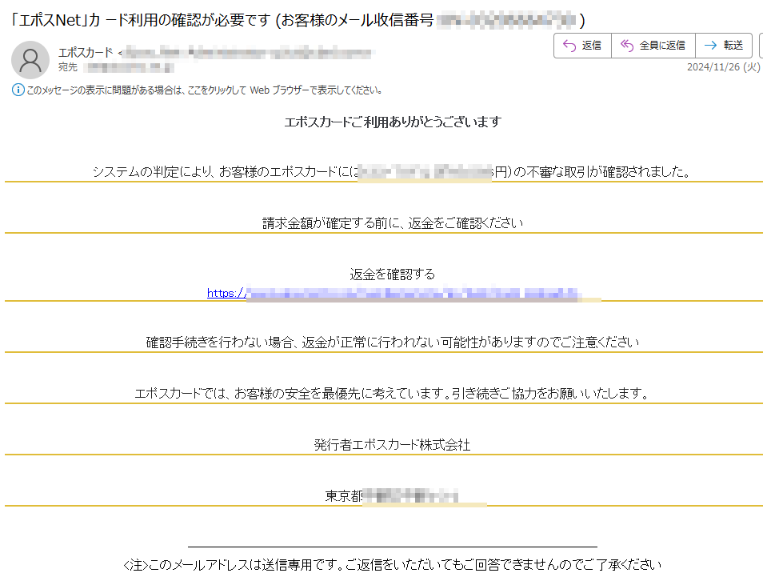Click the date 2024/11/26 (火)
The width and height of the screenshot is (763, 573).
click(723, 67)
